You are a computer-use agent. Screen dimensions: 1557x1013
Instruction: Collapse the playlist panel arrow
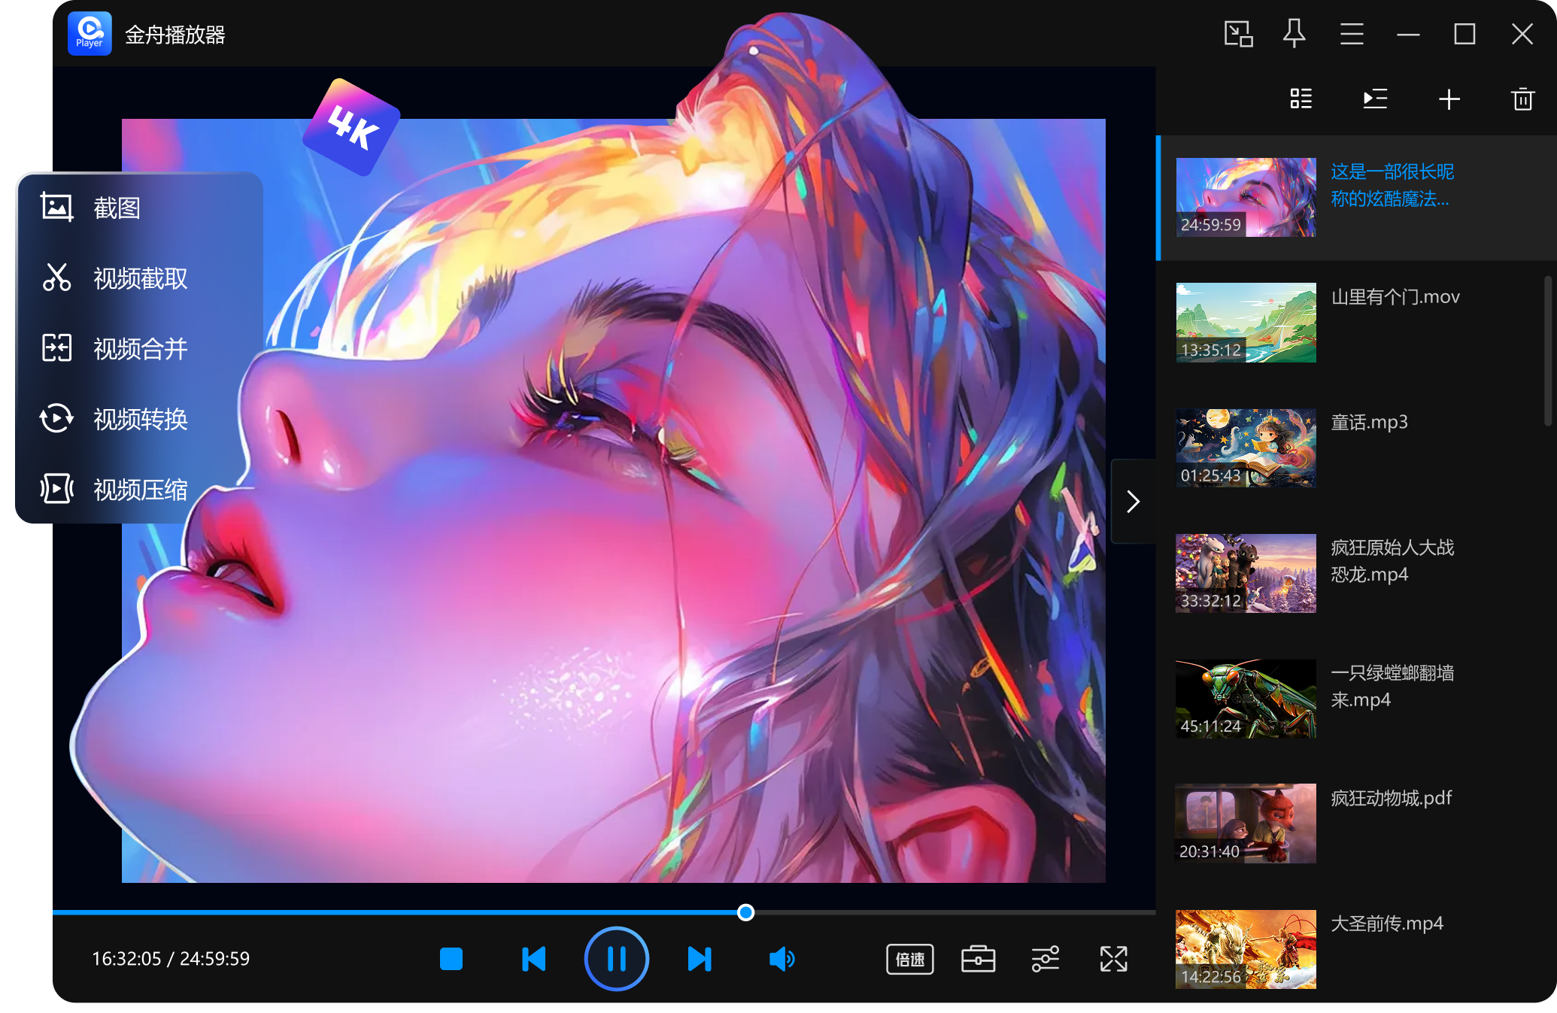tap(1133, 501)
